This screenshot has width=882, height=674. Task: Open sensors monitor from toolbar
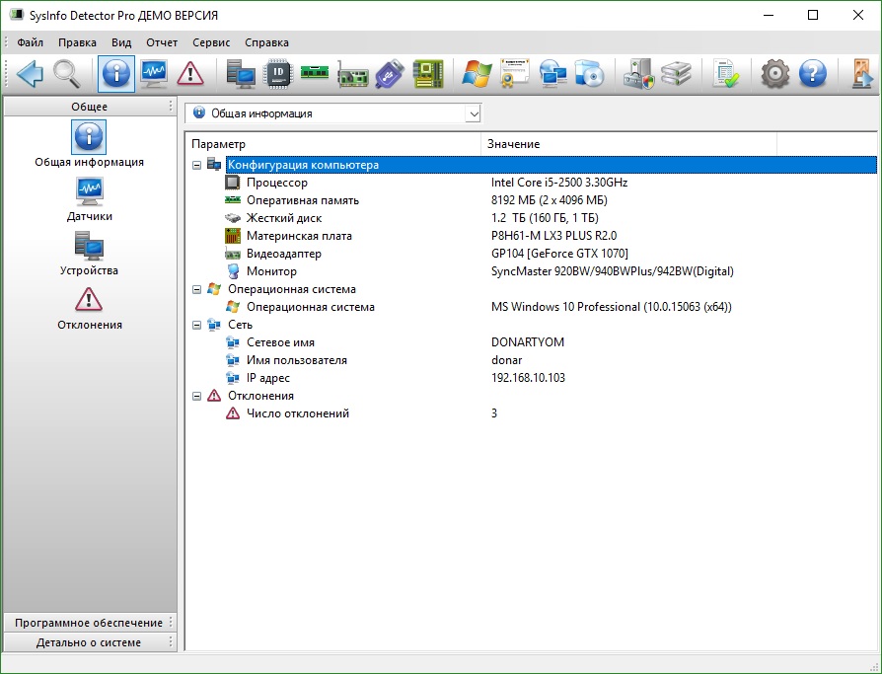pyautogui.click(x=153, y=74)
